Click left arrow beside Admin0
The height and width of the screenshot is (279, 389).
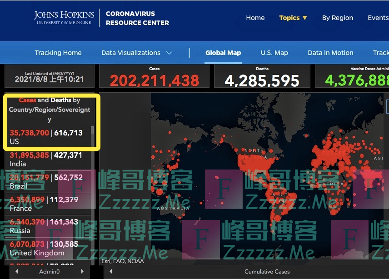click(x=17, y=272)
